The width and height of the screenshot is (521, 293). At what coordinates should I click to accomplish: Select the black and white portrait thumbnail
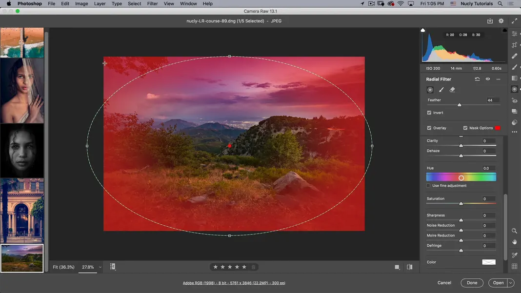(22, 151)
